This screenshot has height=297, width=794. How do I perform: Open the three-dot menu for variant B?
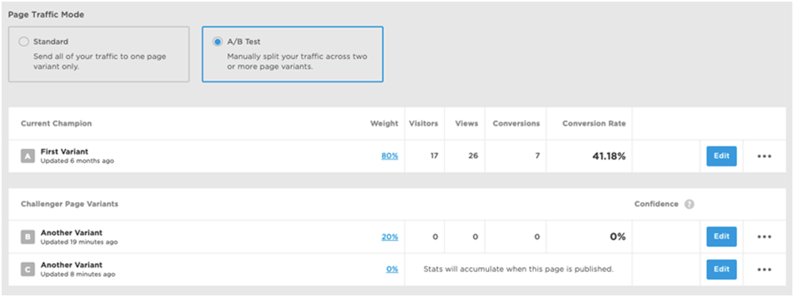pyautogui.click(x=764, y=237)
